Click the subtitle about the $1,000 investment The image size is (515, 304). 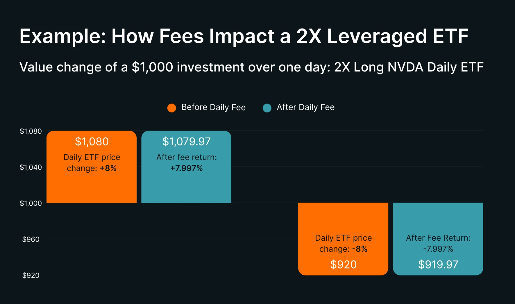click(x=251, y=67)
